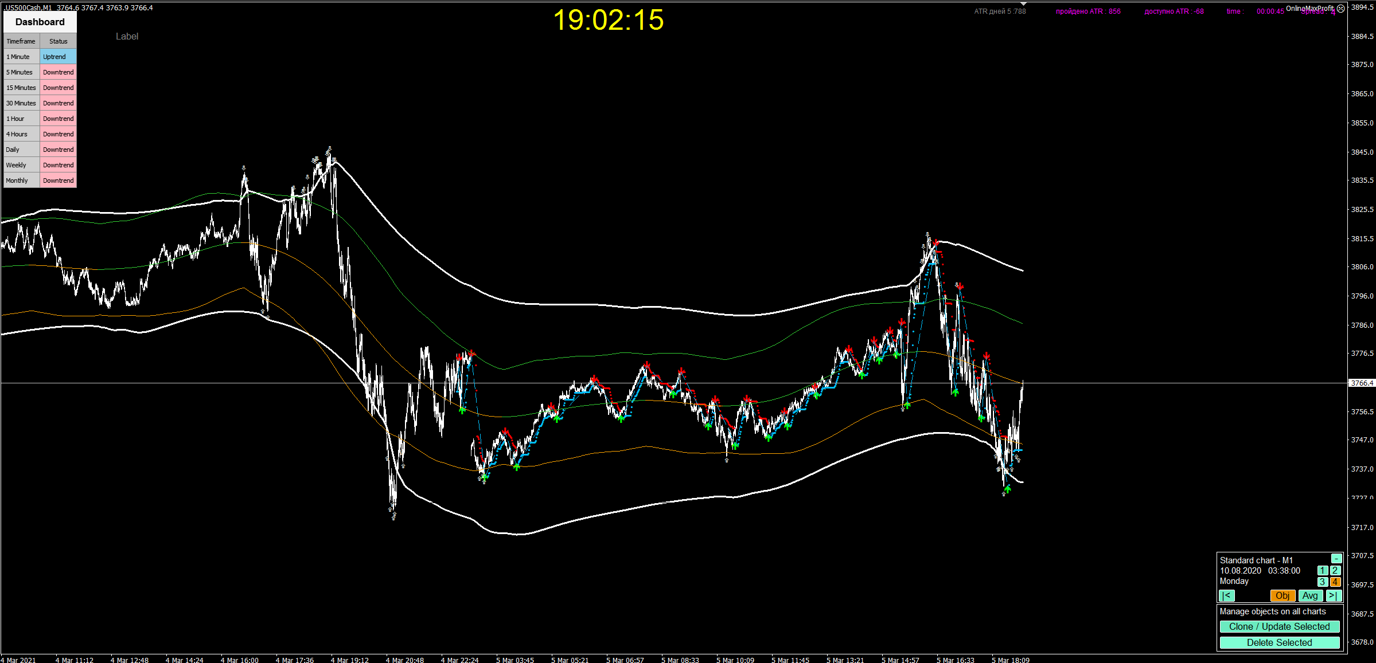Click the Uptrend blue status cell

tap(58, 57)
